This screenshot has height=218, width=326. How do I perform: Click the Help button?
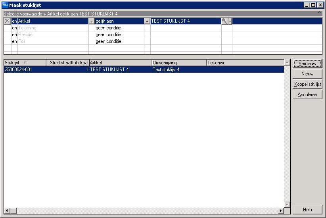pyautogui.click(x=307, y=210)
